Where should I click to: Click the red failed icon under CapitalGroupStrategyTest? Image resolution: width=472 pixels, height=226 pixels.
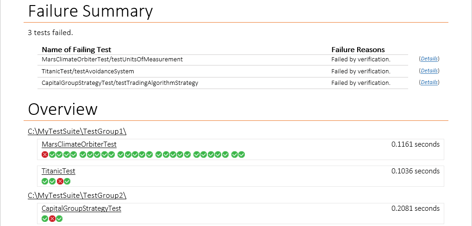pyautogui.click(x=52, y=219)
